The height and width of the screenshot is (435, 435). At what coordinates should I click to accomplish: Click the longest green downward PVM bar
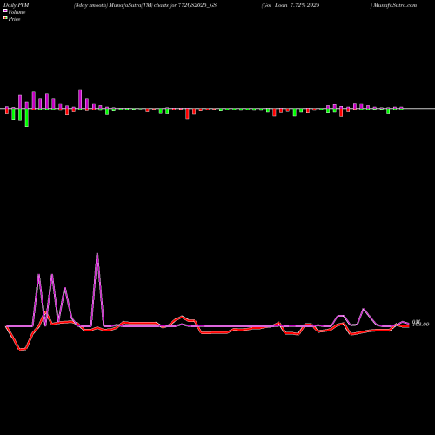(x=27, y=117)
